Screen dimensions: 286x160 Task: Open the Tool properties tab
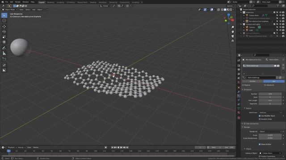coord(239,60)
